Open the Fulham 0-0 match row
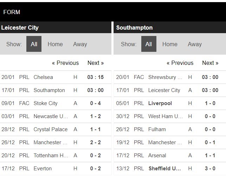The width and height of the screenshot is (226, 177). tap(170, 129)
